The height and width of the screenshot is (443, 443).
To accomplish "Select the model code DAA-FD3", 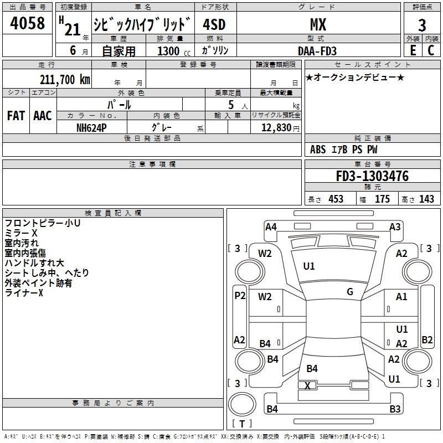I will (x=316, y=50).
